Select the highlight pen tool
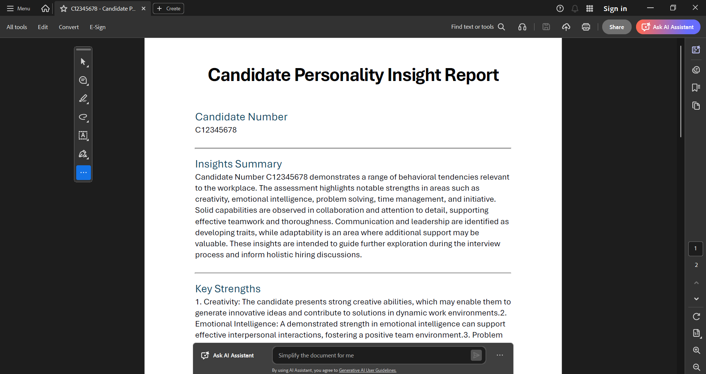This screenshot has height=374, width=706. point(84,99)
